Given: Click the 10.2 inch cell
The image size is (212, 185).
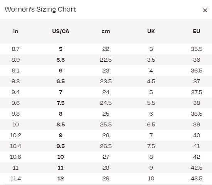Looking at the screenshot, I should 15,135.
